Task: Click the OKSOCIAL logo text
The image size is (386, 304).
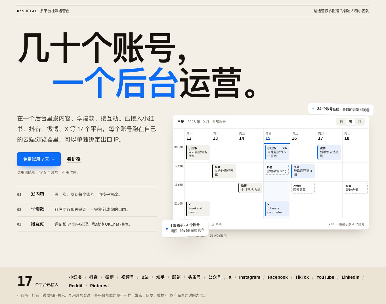Action: (27, 11)
